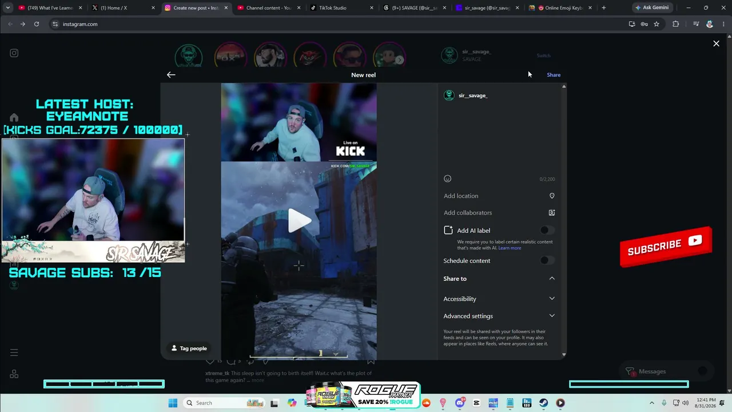Go back with the New reel arrow
Screen dimensions: 732x412
pos(171,75)
